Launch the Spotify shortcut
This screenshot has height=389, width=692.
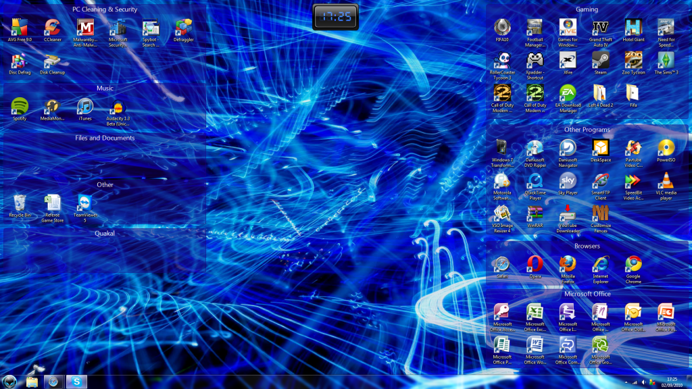(x=20, y=106)
